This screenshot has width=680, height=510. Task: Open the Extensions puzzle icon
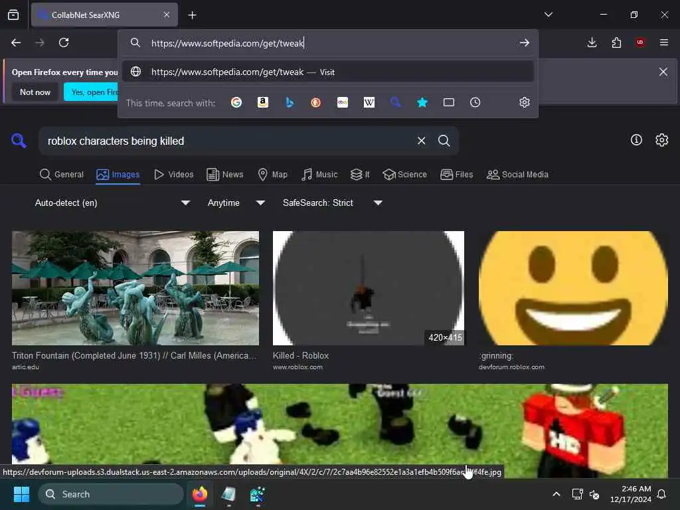(x=616, y=42)
